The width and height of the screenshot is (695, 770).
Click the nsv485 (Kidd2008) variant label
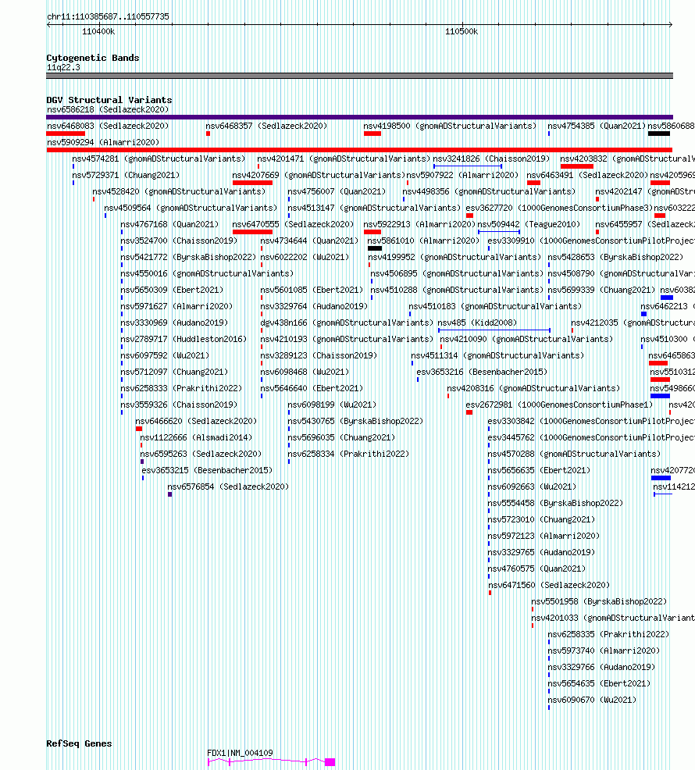(x=477, y=323)
